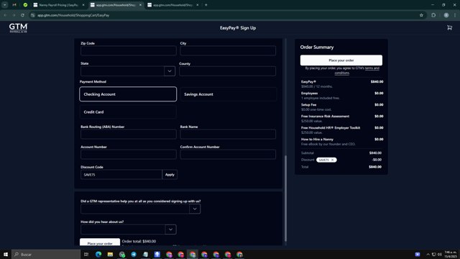Open the pinned Gmail tab
Screen dimensions: 460x259
[14, 5]
